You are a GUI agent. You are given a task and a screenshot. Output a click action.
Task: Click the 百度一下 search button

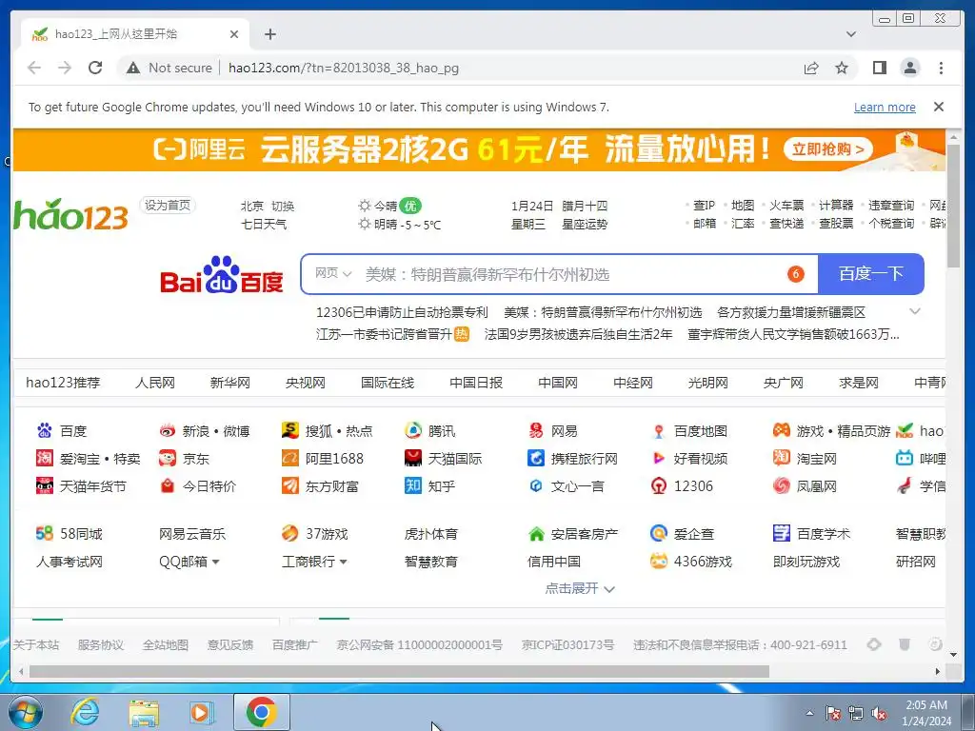click(x=870, y=274)
